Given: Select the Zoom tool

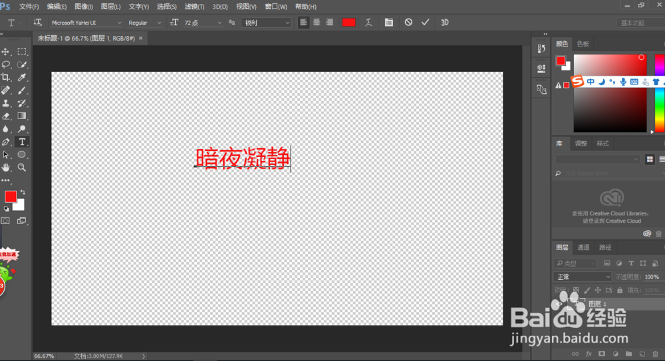Looking at the screenshot, I should point(22,168).
